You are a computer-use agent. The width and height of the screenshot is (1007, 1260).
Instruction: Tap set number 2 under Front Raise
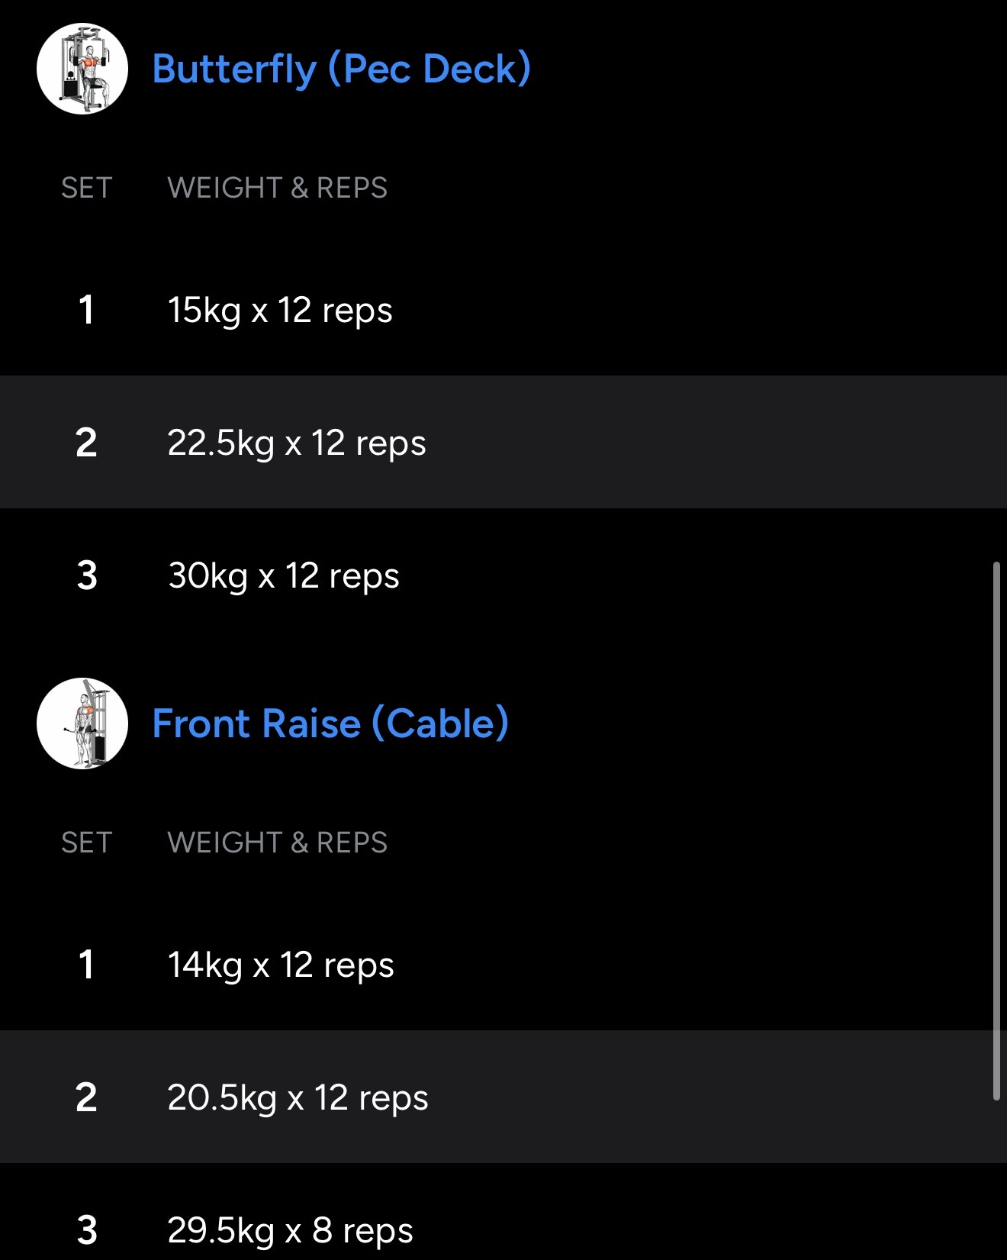[86, 1097]
